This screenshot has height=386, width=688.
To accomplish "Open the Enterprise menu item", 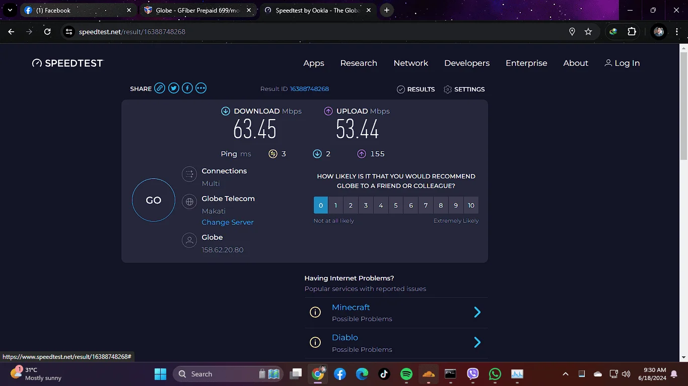I will 526,63.
